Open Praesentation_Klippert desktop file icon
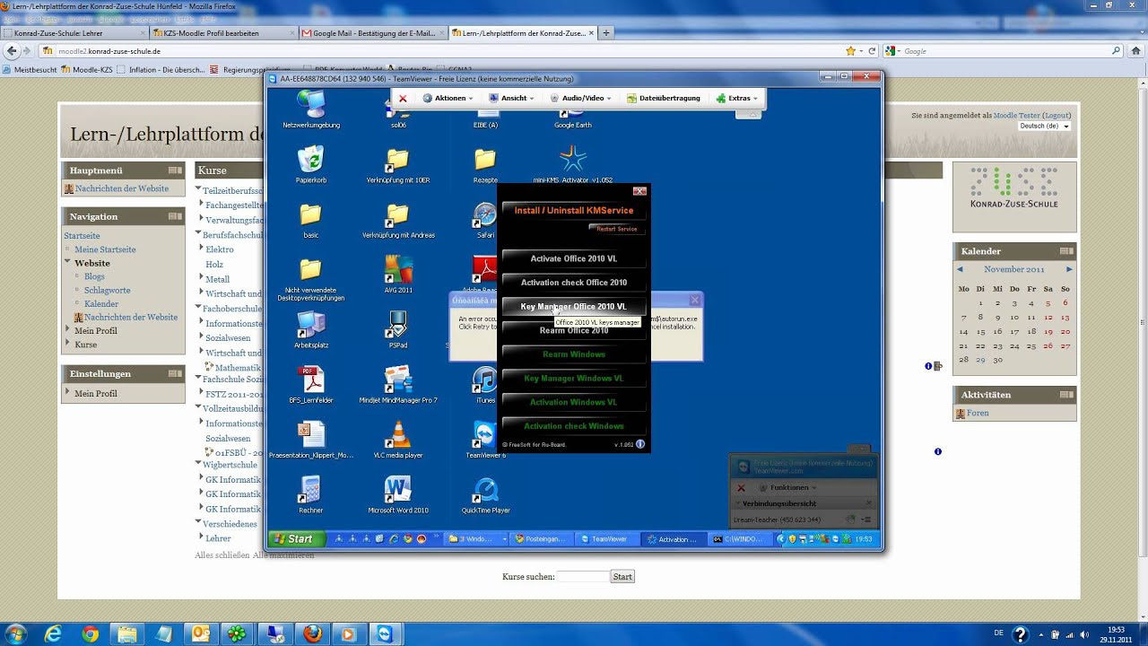 coord(310,435)
